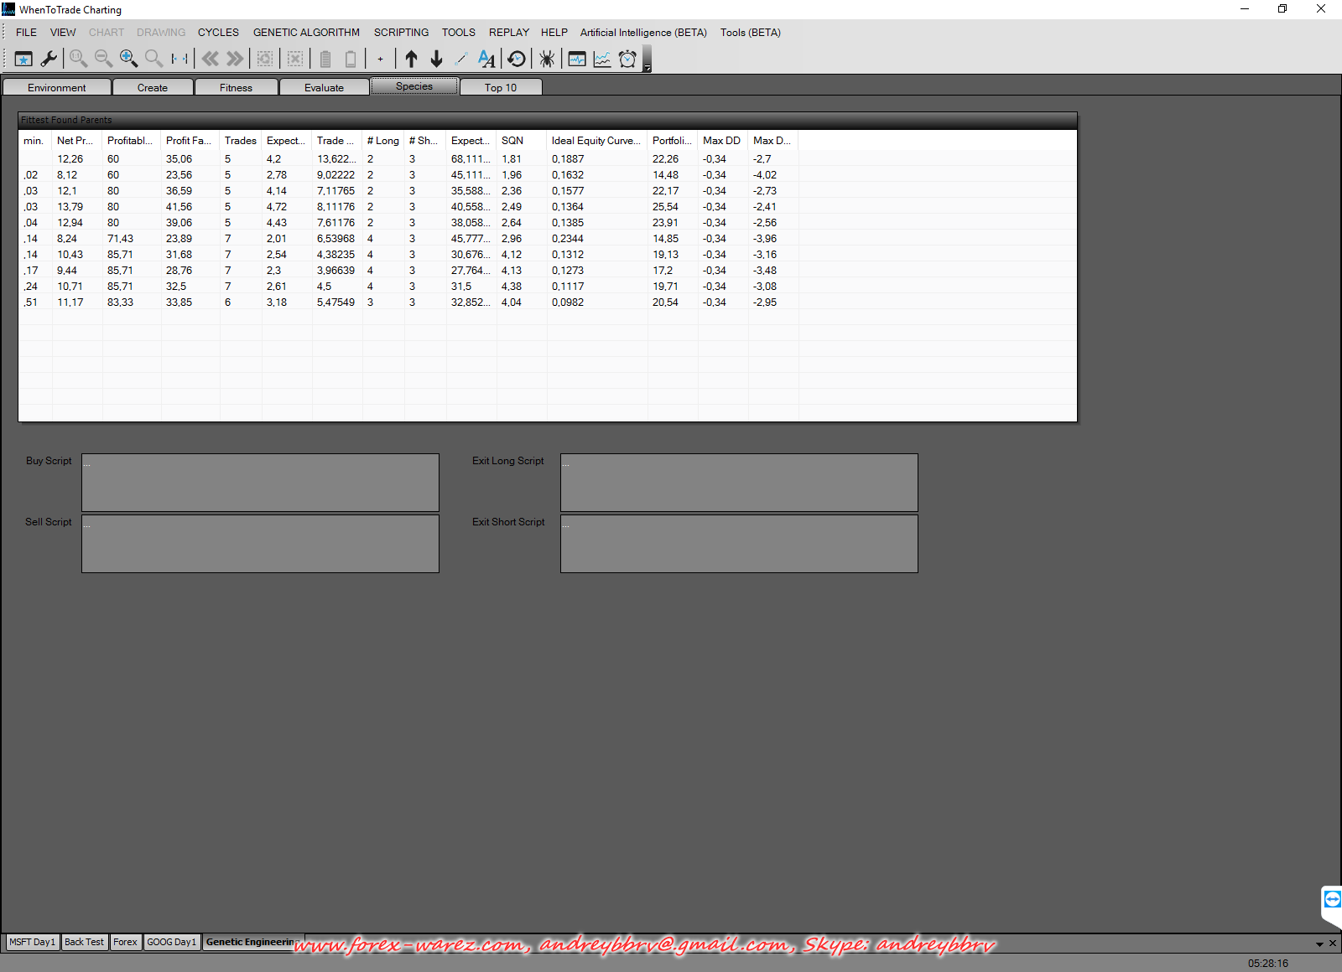1342x972 pixels.
Task: Click the line chart icon
Action: (x=602, y=59)
